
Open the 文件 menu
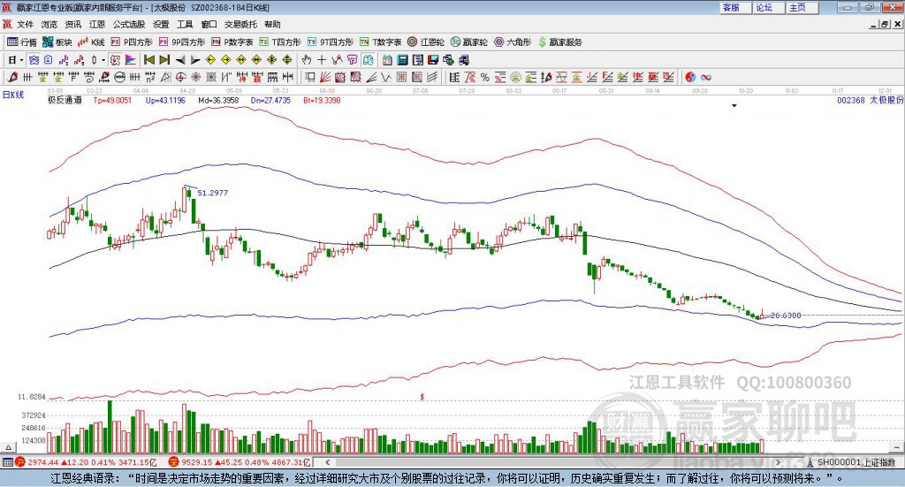click(x=25, y=24)
